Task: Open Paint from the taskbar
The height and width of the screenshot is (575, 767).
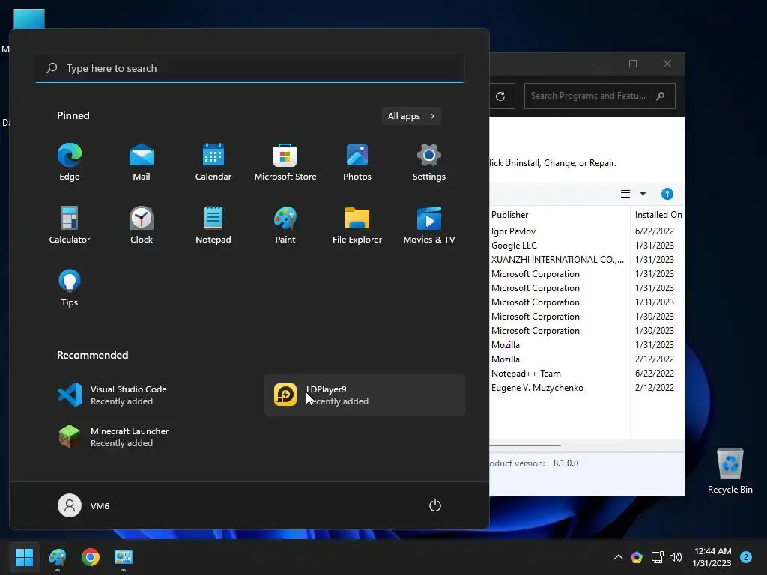Action: pyautogui.click(x=57, y=557)
